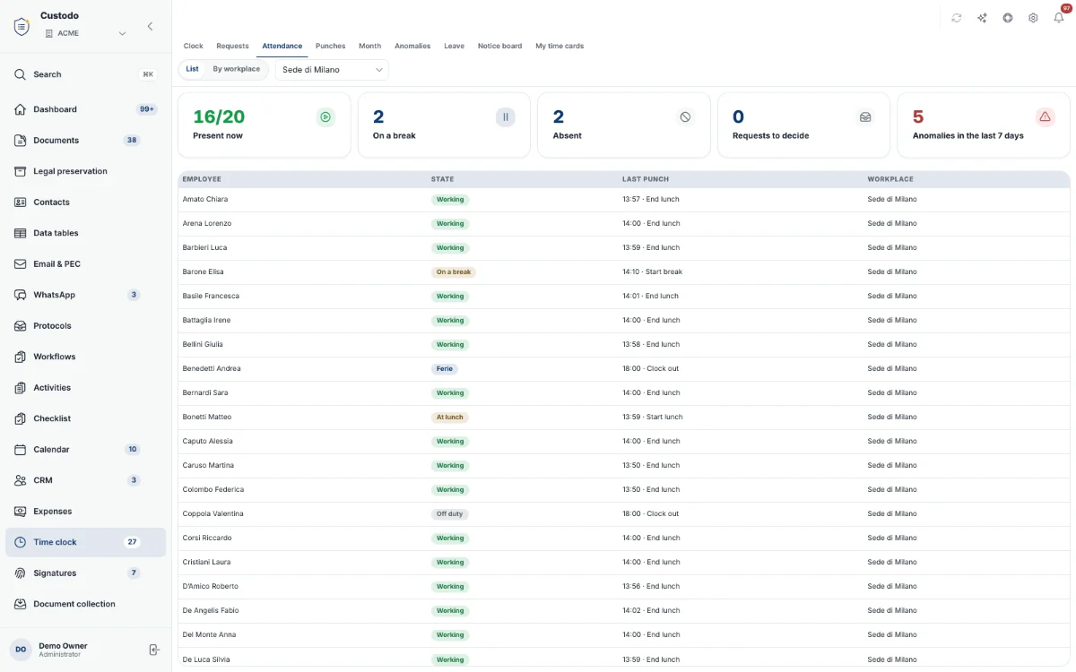Navigate to Expenses in the sidebar
The height and width of the screenshot is (672, 1076).
click(85, 512)
